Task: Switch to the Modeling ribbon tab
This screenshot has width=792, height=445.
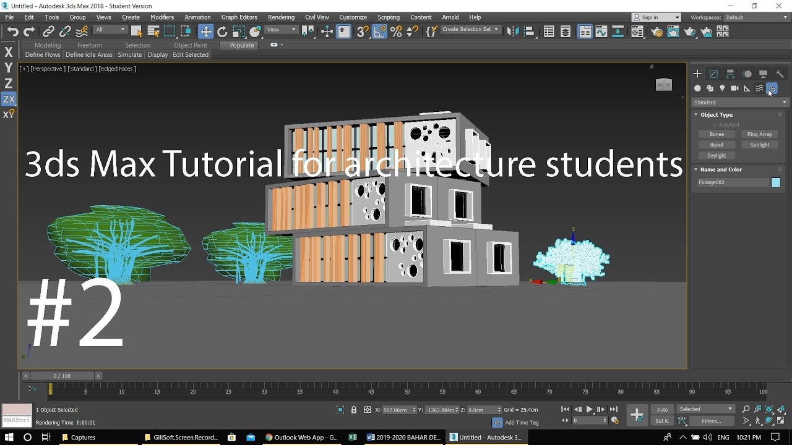Action: tap(48, 45)
